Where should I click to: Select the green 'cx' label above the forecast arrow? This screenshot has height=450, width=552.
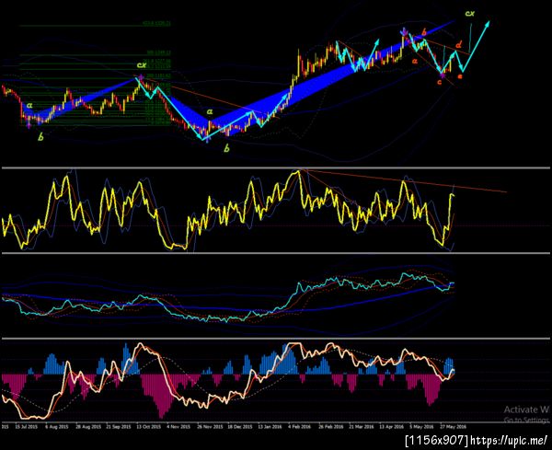click(469, 14)
